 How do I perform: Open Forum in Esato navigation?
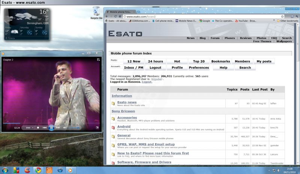point(215,38)
